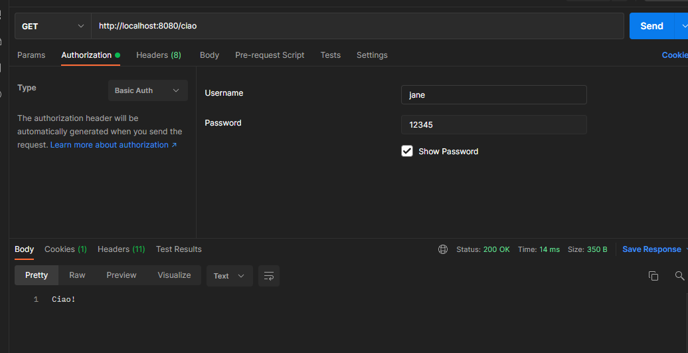Open the request Settings tab
The image size is (688, 353).
coord(372,55)
